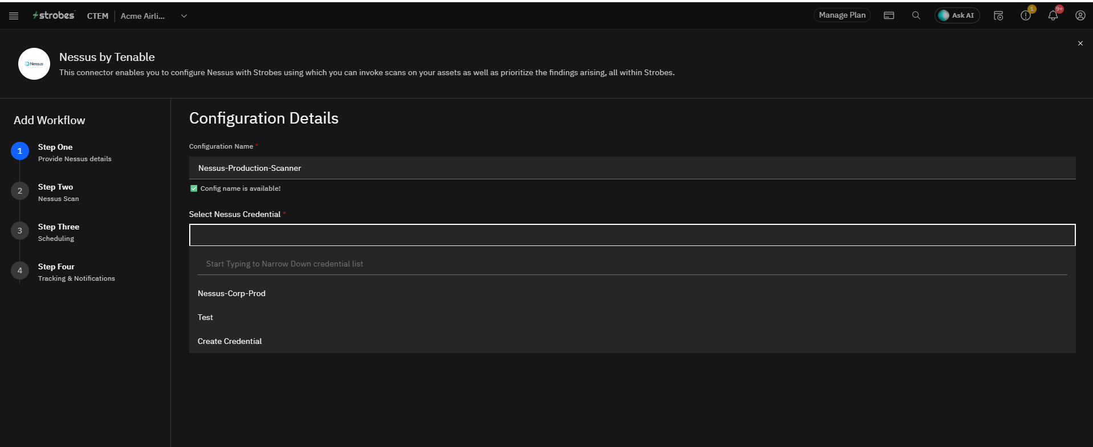Open the user profile icon
Screen dimensions: 1093x447
click(1080, 15)
